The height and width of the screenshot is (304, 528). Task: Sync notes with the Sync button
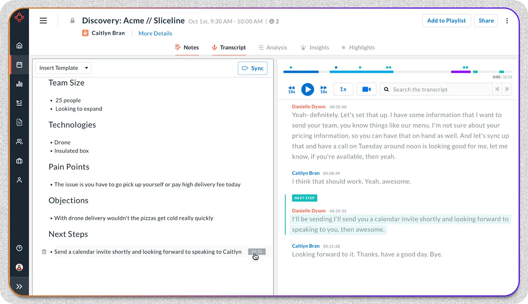253,68
